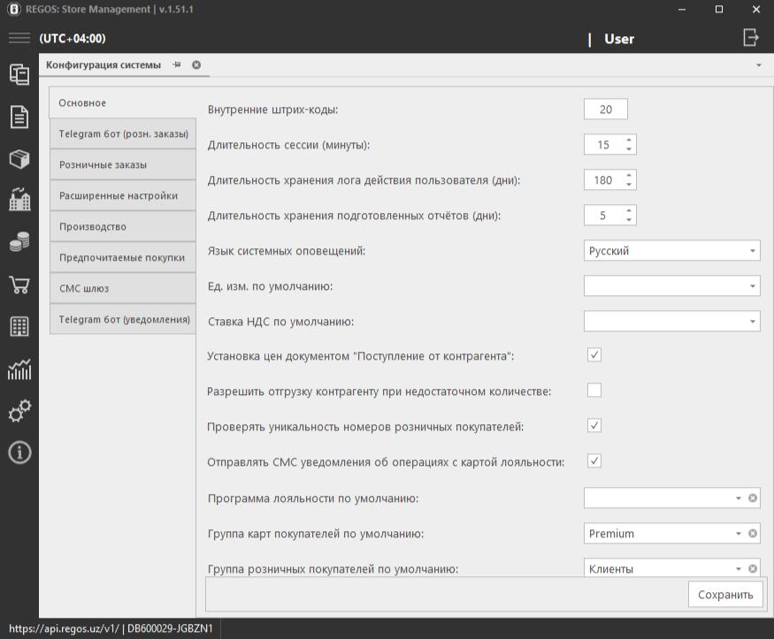Switch to the "Розничные заказы" tab
The image size is (774, 639).
122,165
